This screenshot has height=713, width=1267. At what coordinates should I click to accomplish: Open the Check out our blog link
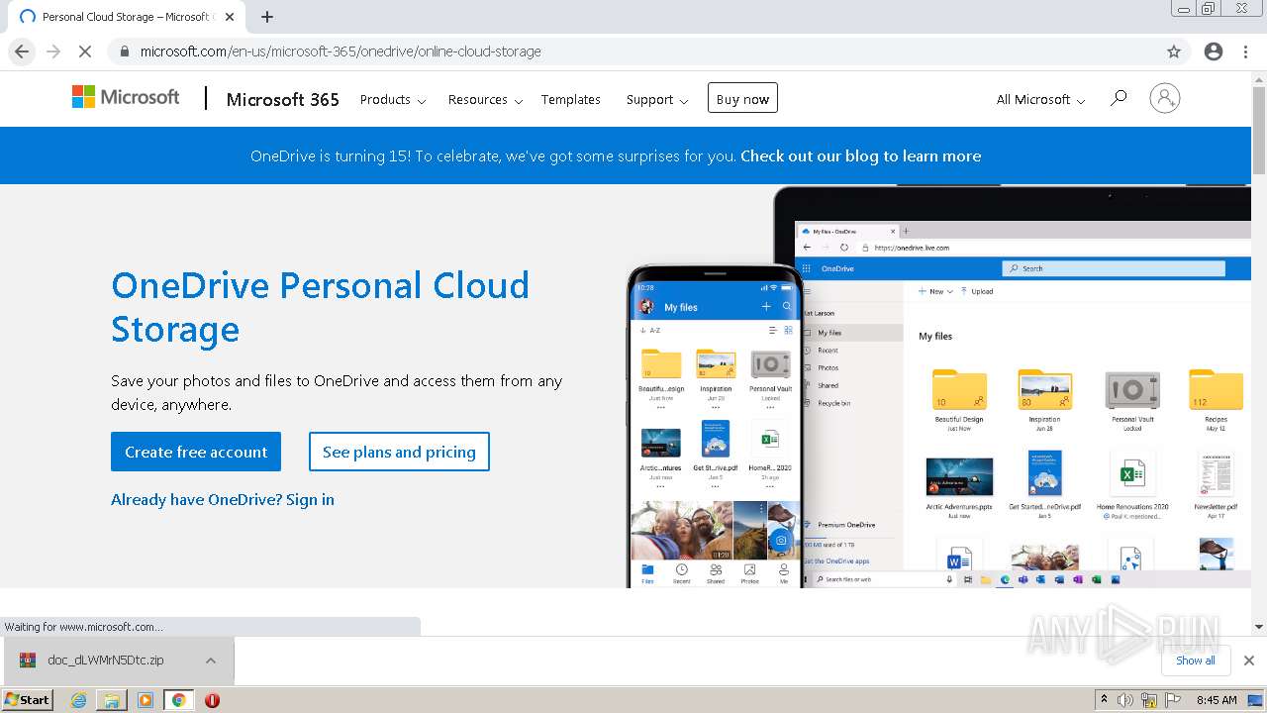[x=860, y=155]
